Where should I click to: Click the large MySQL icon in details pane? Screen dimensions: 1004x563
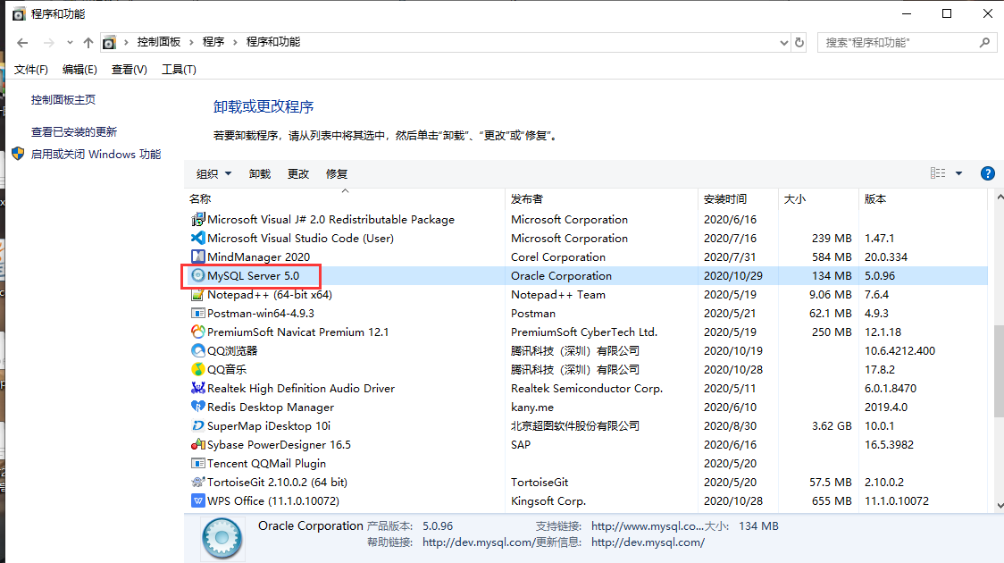click(x=222, y=537)
